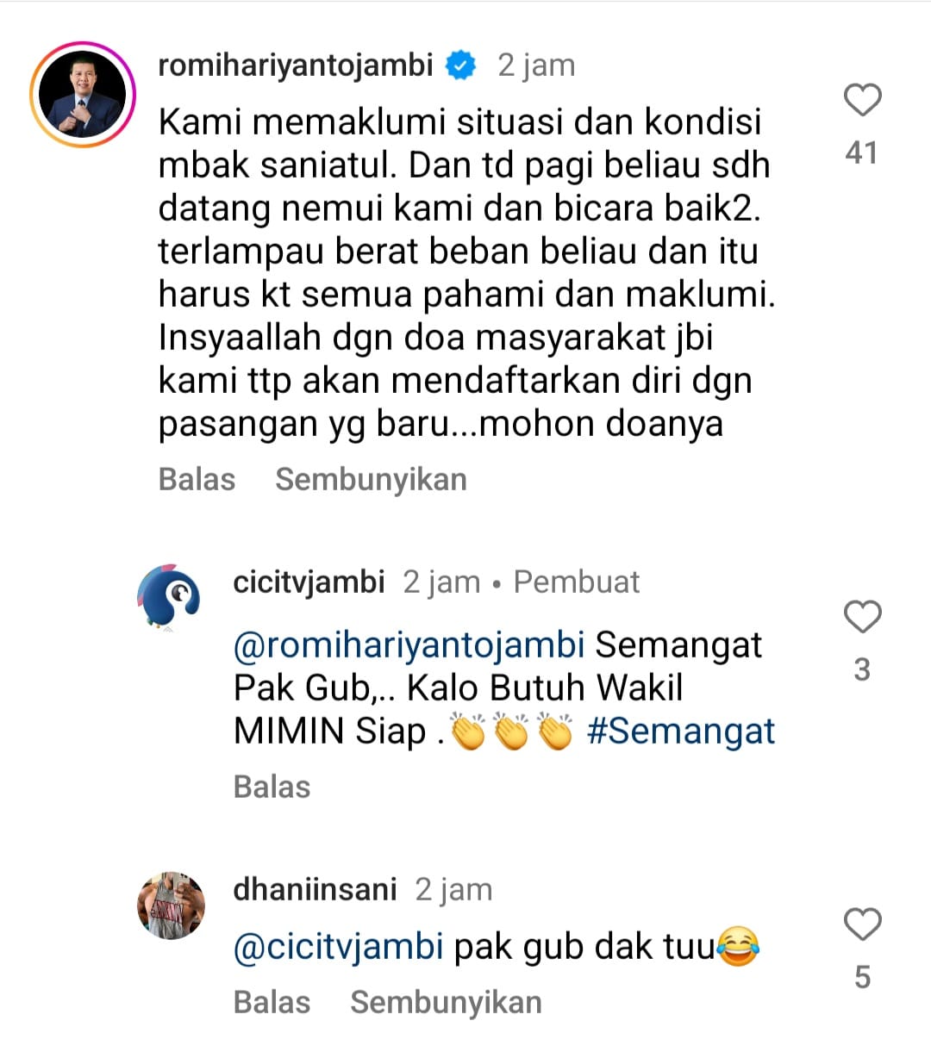Screen dimensions: 931x1058
Task: Follow the @cicitvjambi mention link
Action: 338,947
